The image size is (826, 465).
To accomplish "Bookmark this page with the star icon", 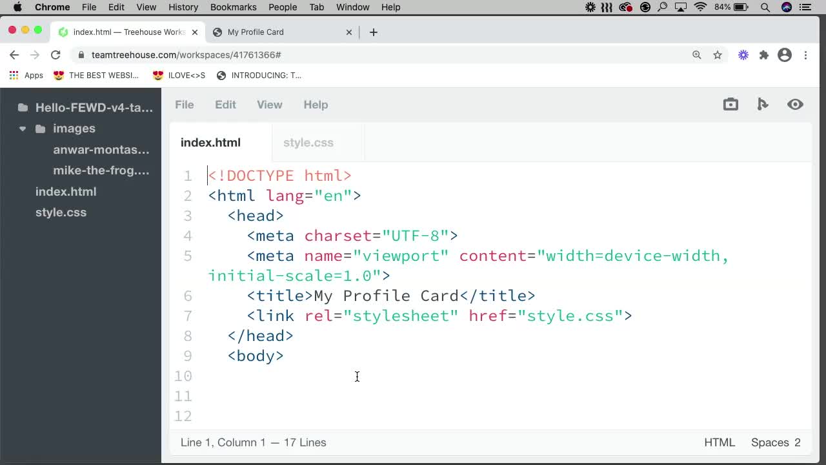I will 718,55.
